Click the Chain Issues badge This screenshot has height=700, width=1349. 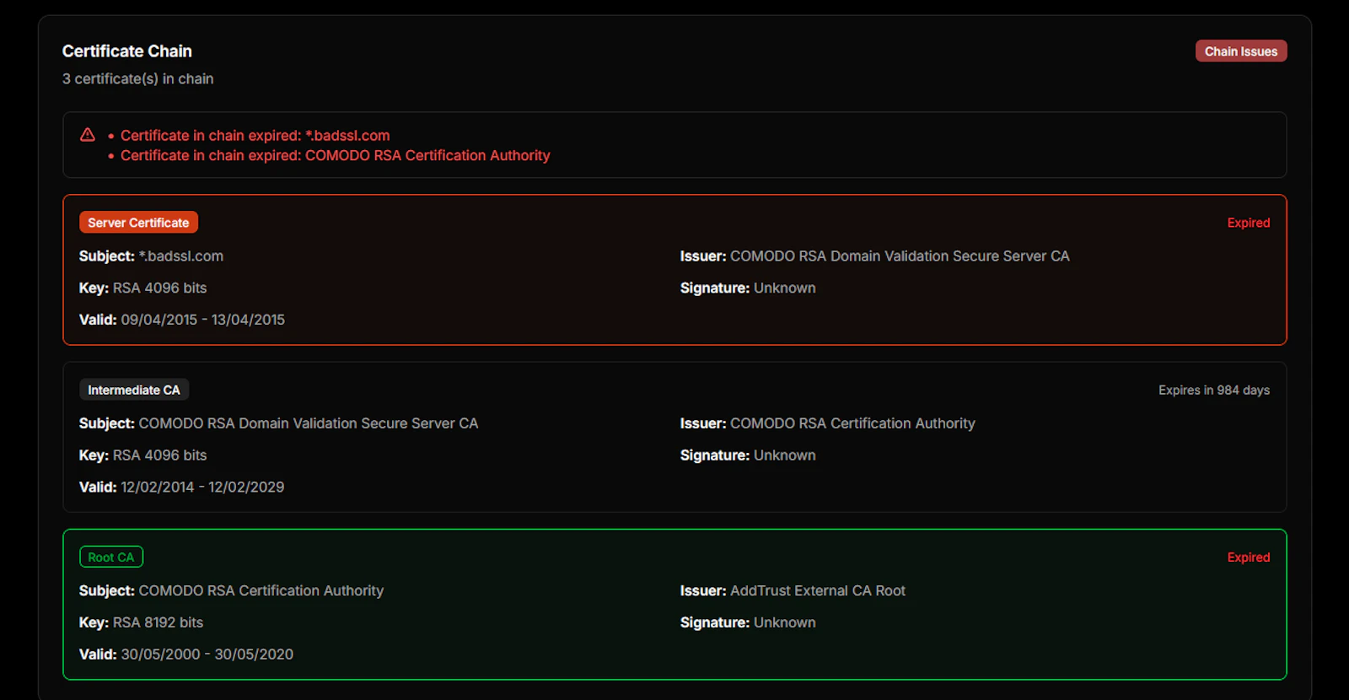pos(1241,51)
